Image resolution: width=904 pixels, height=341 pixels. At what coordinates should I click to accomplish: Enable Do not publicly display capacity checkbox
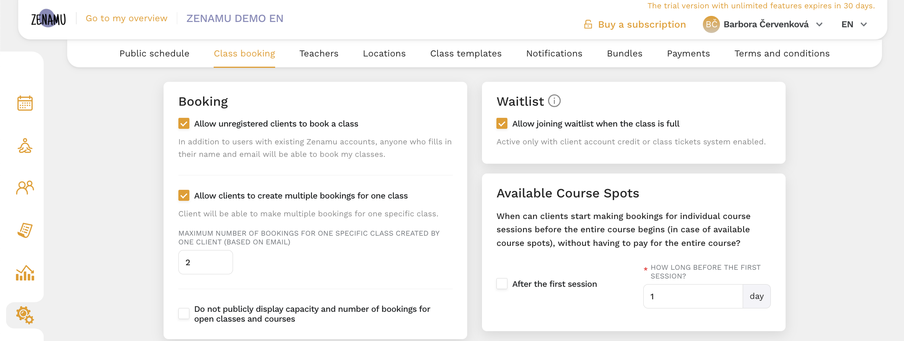[184, 314]
